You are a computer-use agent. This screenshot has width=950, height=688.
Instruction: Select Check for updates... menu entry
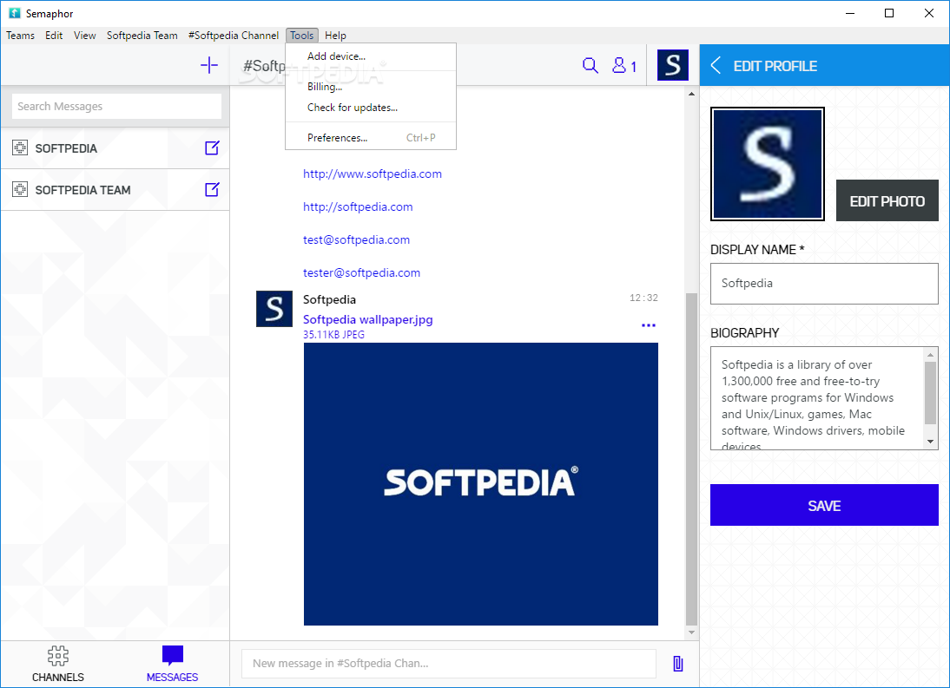coord(371,107)
